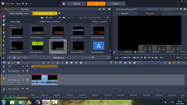Toggle 3D content filter
Image resolution: width=187 pixels, height=105 pixels.
pyautogui.click(x=60, y=17)
